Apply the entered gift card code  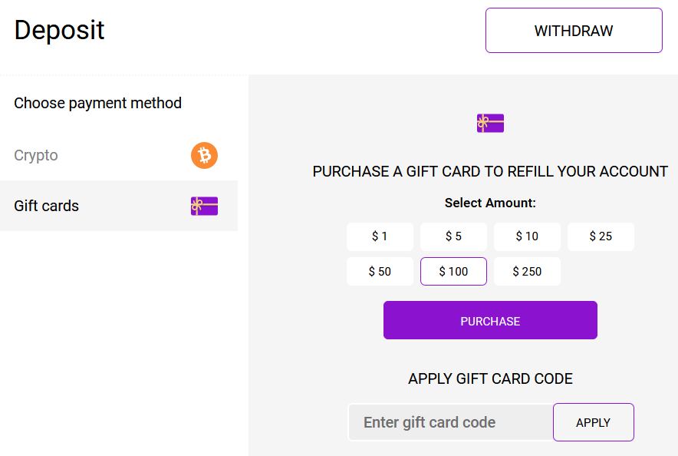tap(593, 422)
